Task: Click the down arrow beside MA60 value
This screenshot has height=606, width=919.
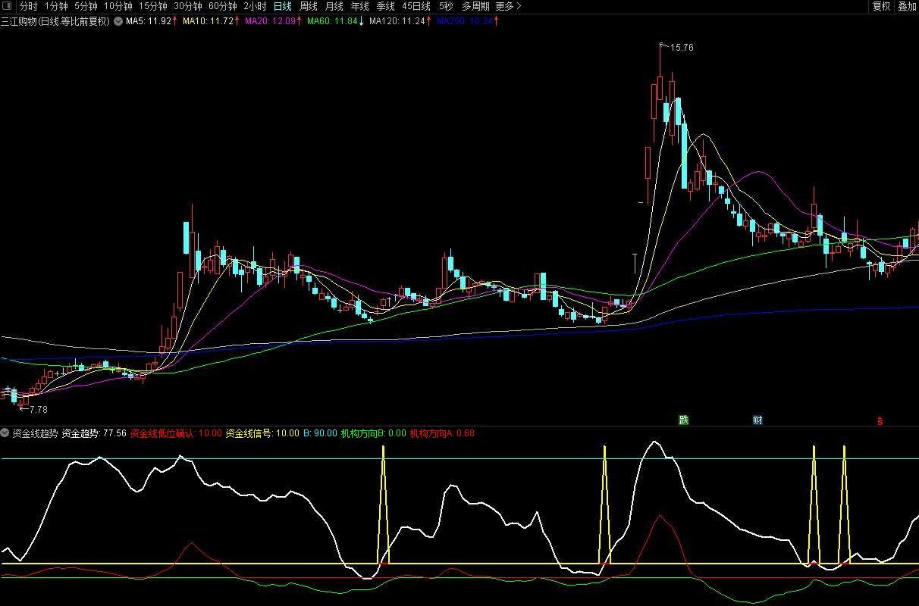Action: click(x=361, y=21)
